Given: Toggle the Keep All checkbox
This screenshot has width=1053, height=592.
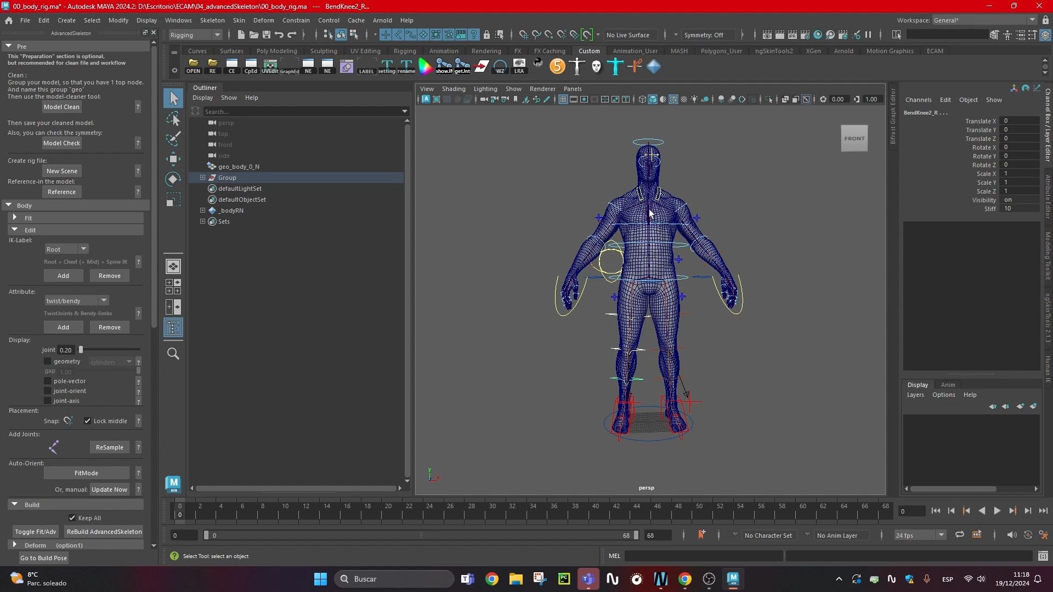Looking at the screenshot, I should coord(72,518).
